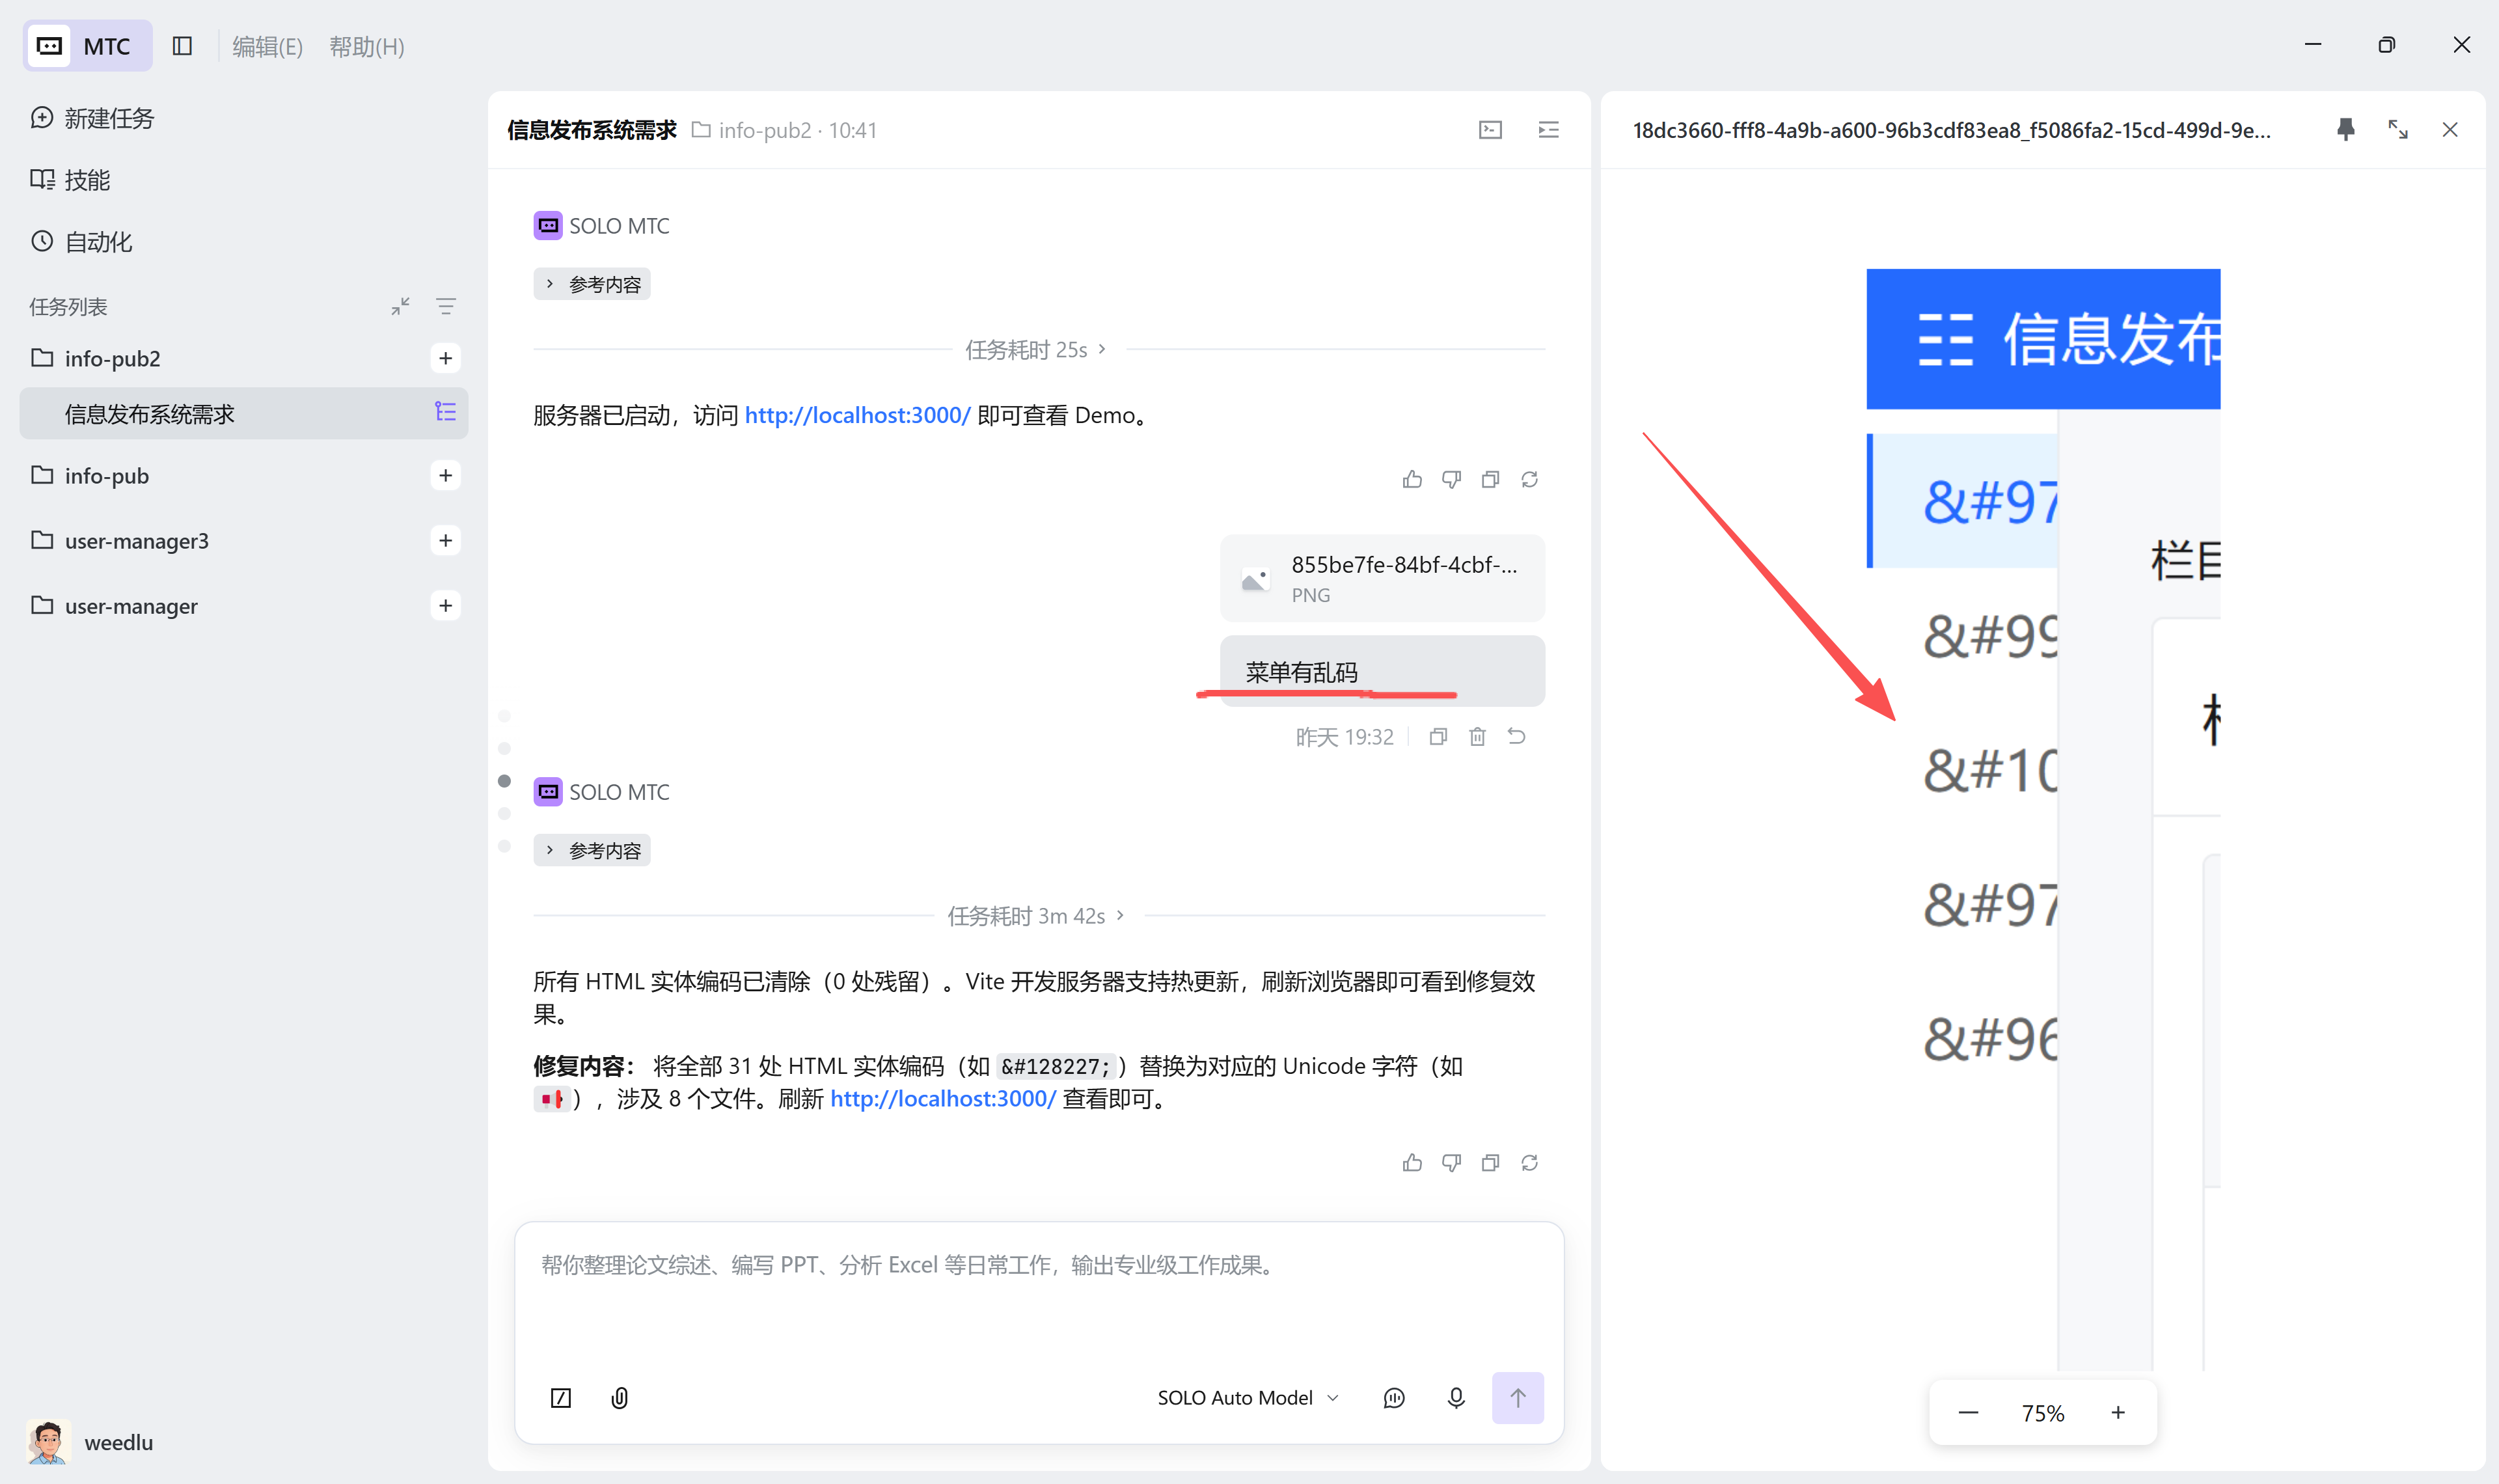
Task: Open terminal panel icon in chat header
Action: pyautogui.click(x=1490, y=130)
